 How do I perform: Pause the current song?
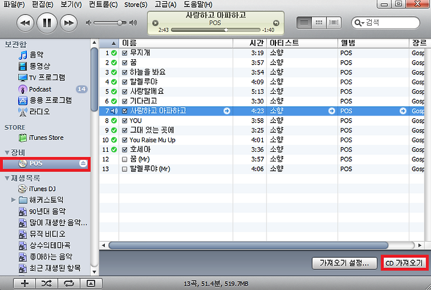coord(47,23)
